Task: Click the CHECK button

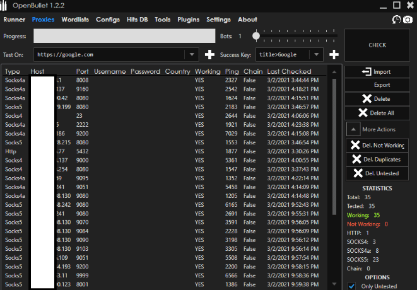Action: click(377, 45)
